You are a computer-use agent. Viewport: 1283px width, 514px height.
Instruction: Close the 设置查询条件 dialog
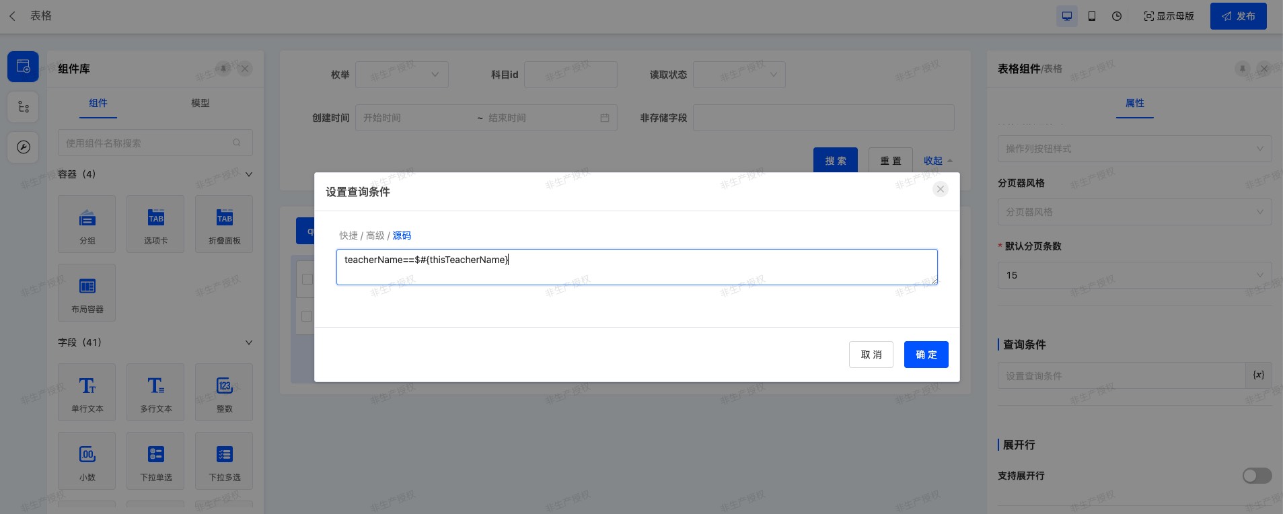pyautogui.click(x=940, y=189)
